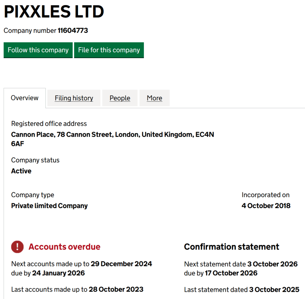Click the PIXXLES LTD heading

[54, 11]
